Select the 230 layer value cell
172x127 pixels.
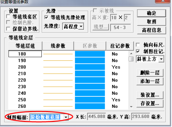click(x=25, y=86)
